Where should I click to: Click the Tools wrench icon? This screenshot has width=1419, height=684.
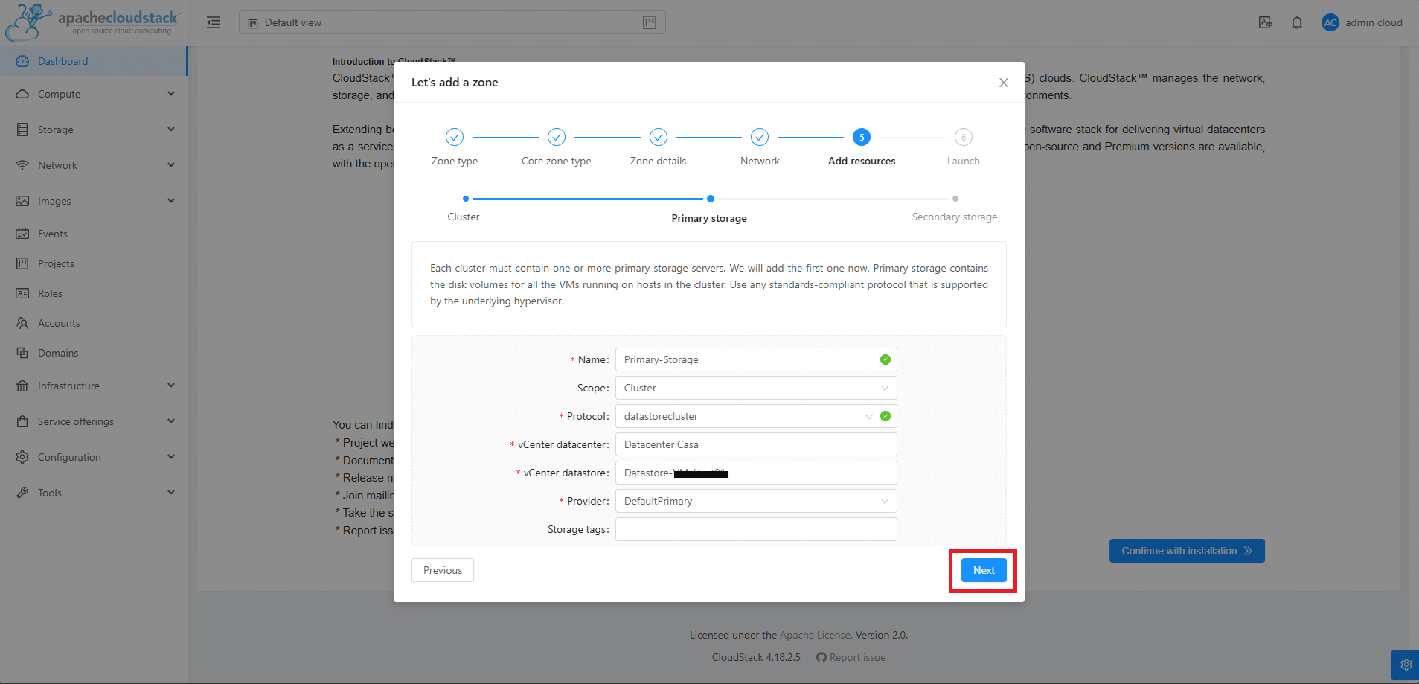[x=22, y=493]
